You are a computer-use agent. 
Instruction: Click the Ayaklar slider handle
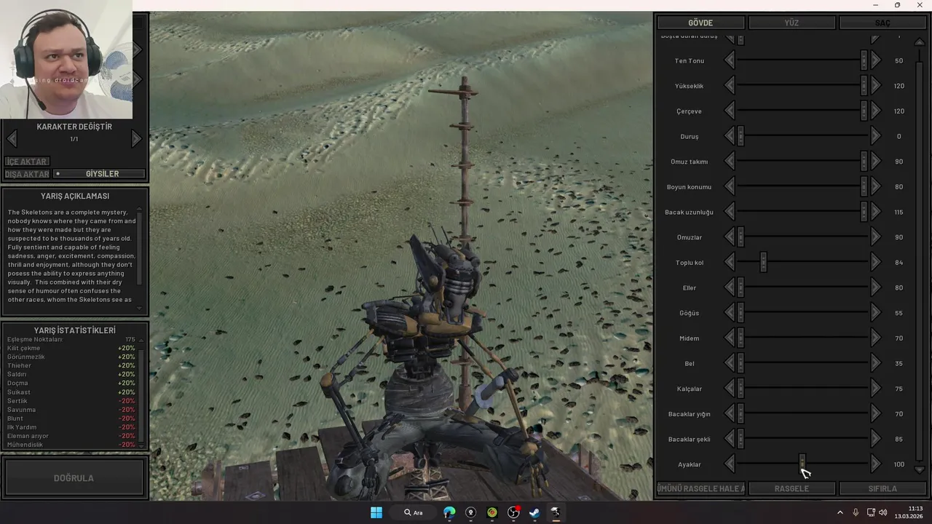click(x=802, y=463)
